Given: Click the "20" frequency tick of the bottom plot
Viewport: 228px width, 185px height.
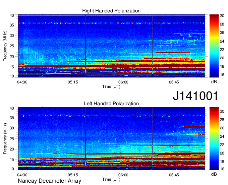Looking at the screenshot, I should point(12,149).
